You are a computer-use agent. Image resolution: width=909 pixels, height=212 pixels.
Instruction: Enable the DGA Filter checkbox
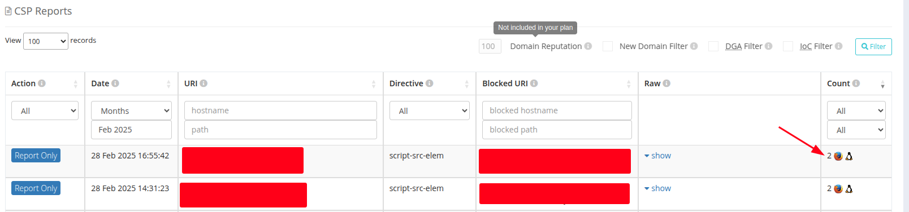tap(713, 46)
